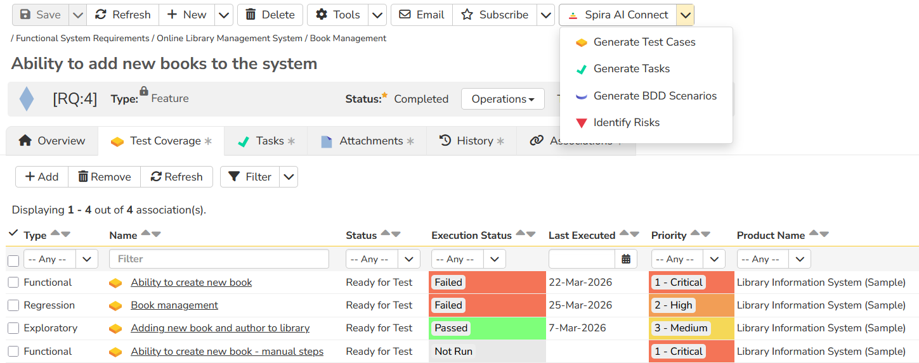Open the Last Executed calendar picker icon
The width and height of the screenshot is (919, 363).
[x=626, y=259]
